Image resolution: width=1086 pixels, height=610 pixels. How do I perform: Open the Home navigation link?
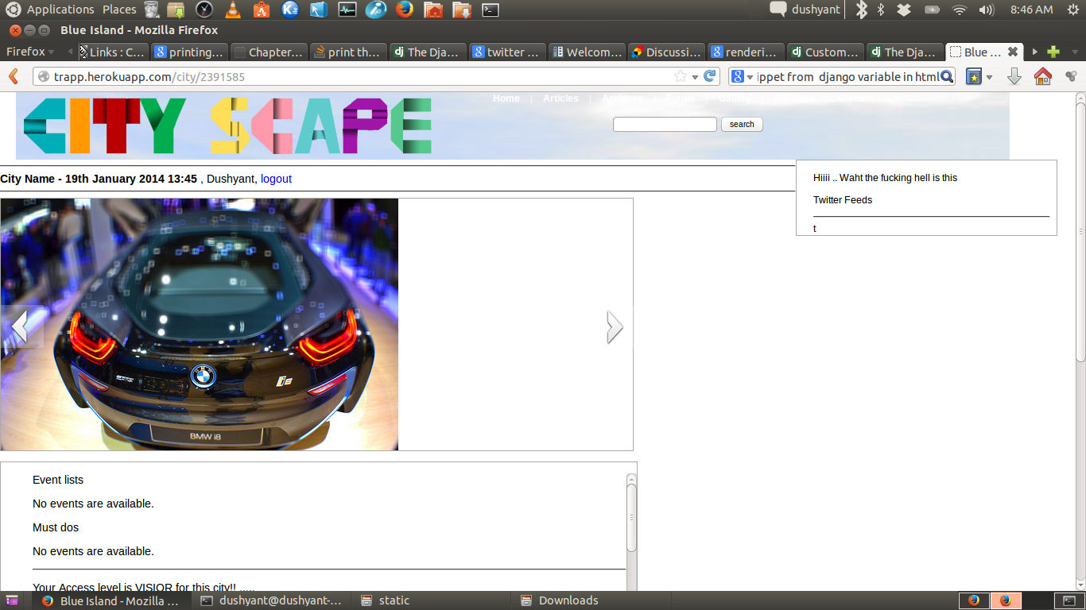tap(506, 98)
